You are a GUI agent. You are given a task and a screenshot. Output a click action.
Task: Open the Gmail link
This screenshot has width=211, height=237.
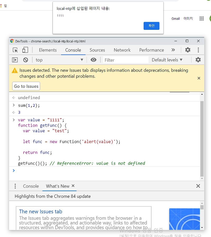pos(175,19)
